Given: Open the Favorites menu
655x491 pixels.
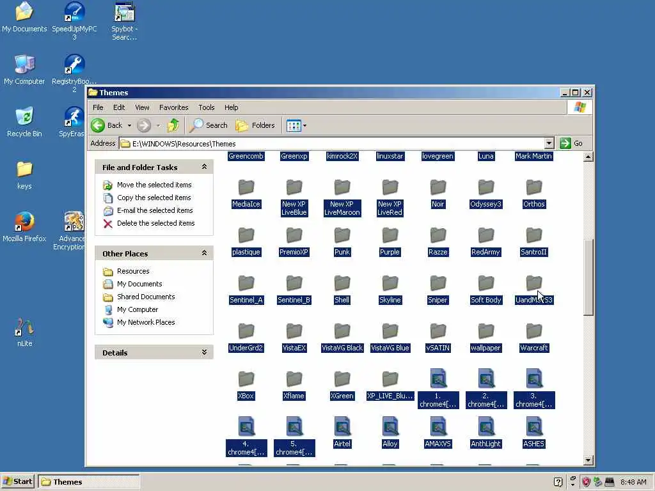Looking at the screenshot, I should pos(174,107).
